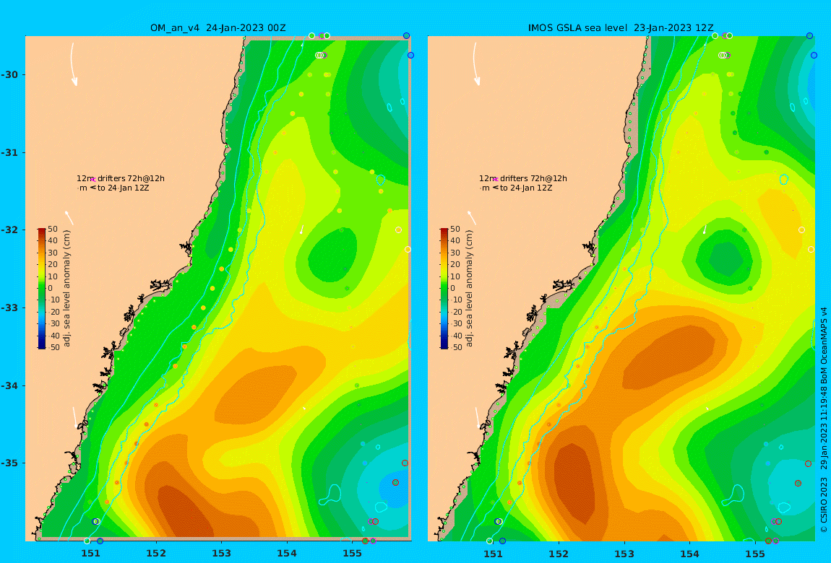Select the -33 latitude label
831x563 pixels.
[x=9, y=307]
